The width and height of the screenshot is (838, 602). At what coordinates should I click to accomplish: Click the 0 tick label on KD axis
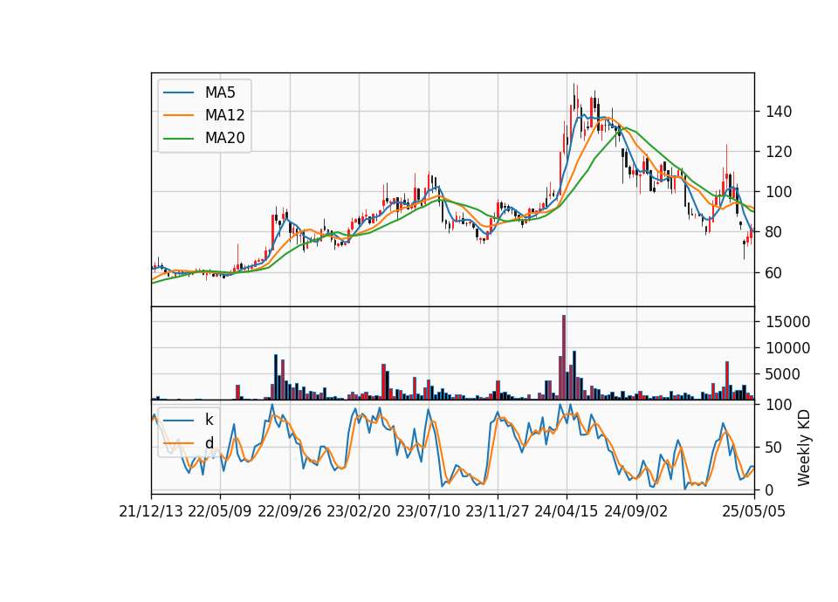[x=770, y=489]
